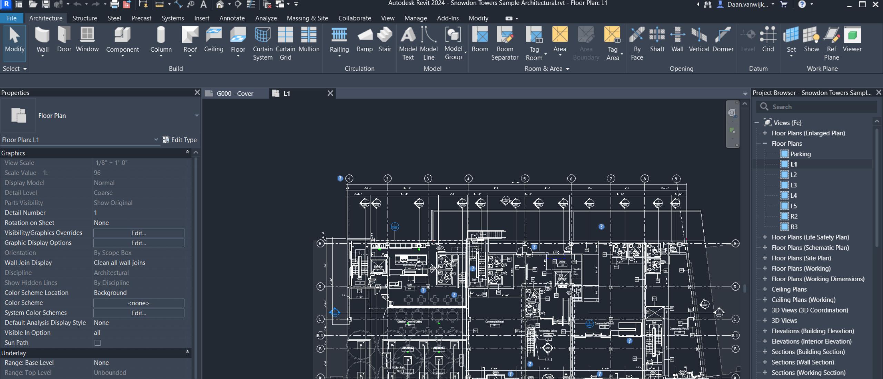Click the Shaft opening tool

click(x=657, y=40)
